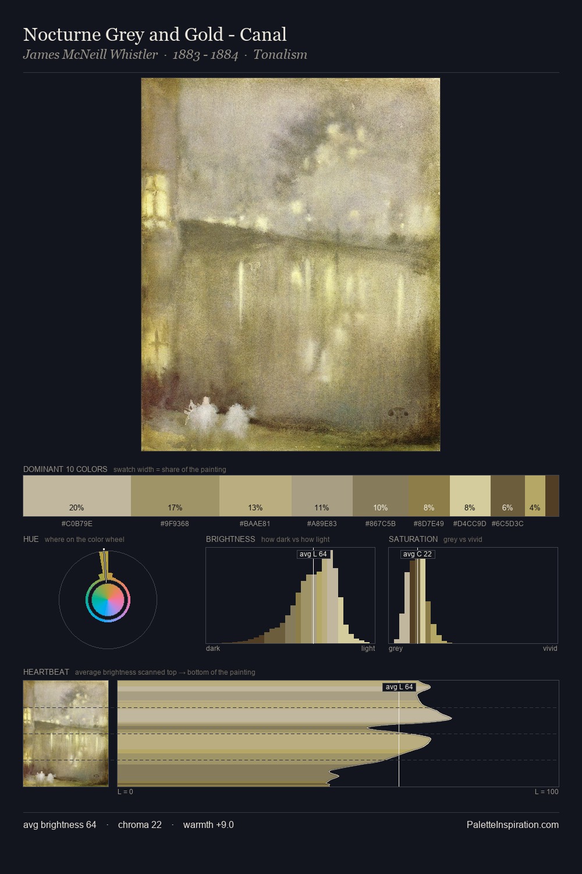The height and width of the screenshot is (874, 582).
Task: Open the PaletteInspiration.com link
Action: pyautogui.click(x=513, y=824)
